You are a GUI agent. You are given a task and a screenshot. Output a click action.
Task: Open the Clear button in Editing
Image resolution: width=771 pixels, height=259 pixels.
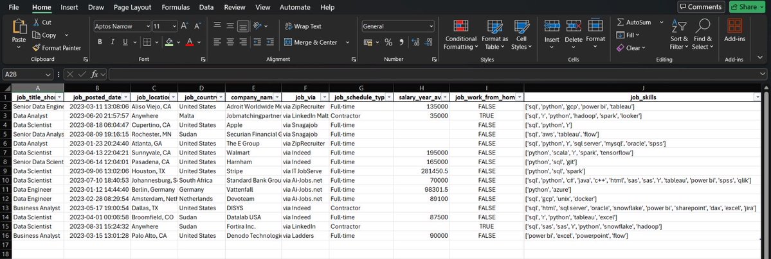pos(630,47)
